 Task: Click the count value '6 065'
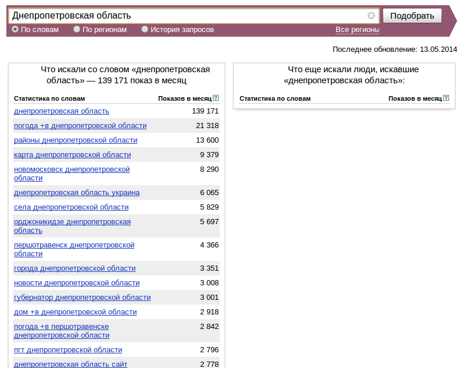click(x=209, y=193)
